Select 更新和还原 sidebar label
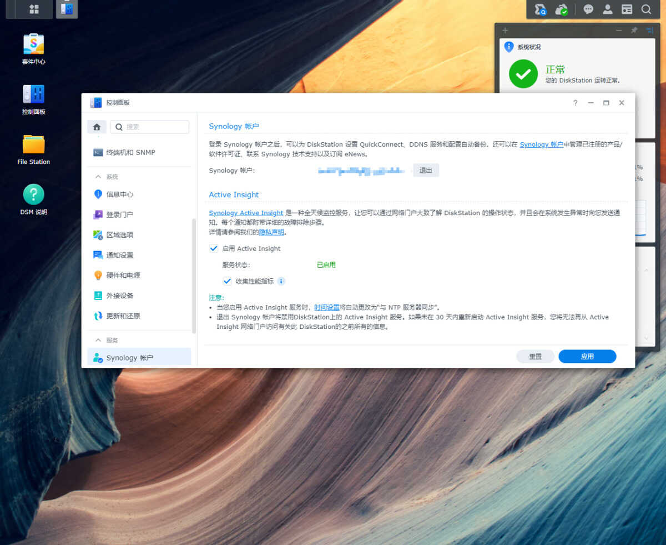This screenshot has width=666, height=545. click(x=123, y=316)
